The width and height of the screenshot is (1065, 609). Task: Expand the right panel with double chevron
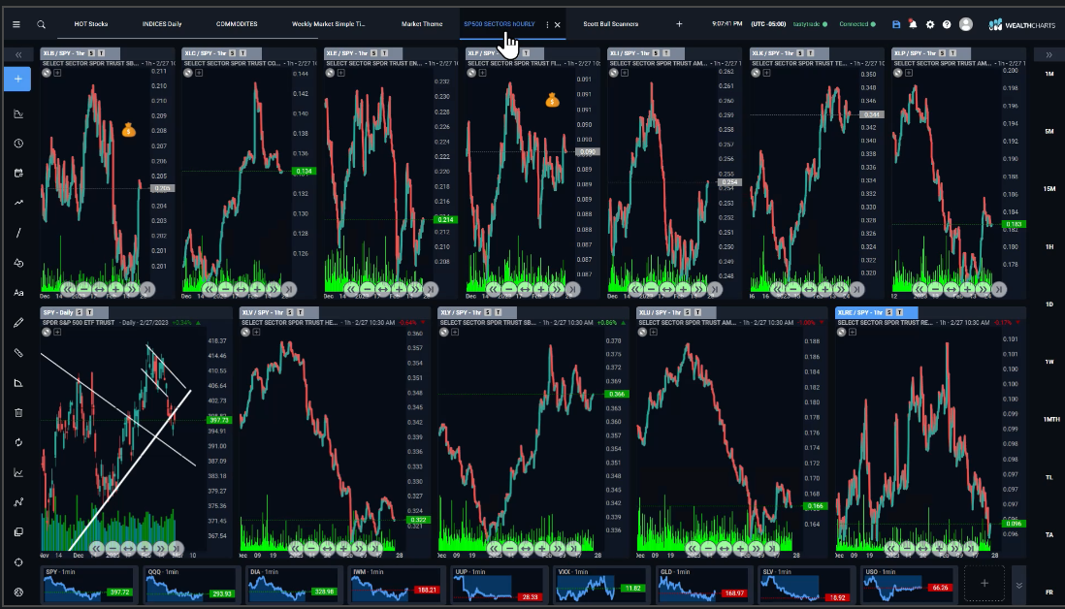click(1049, 55)
